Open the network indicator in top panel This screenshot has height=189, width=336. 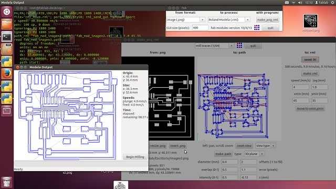[293, 2]
